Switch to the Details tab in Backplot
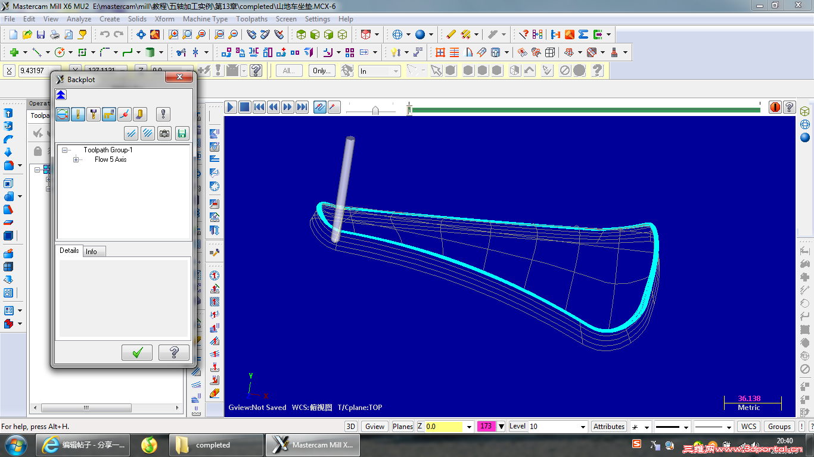The height and width of the screenshot is (457, 814). [69, 251]
